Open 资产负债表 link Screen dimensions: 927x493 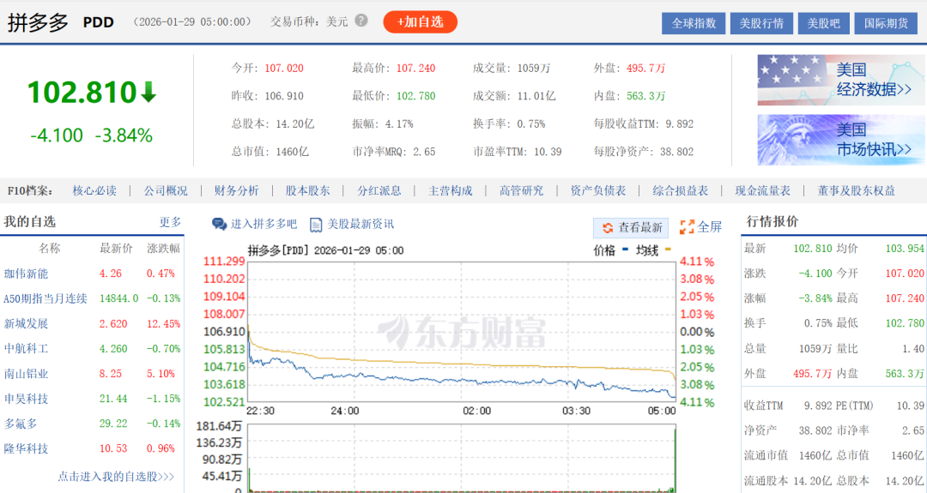pyautogui.click(x=597, y=190)
